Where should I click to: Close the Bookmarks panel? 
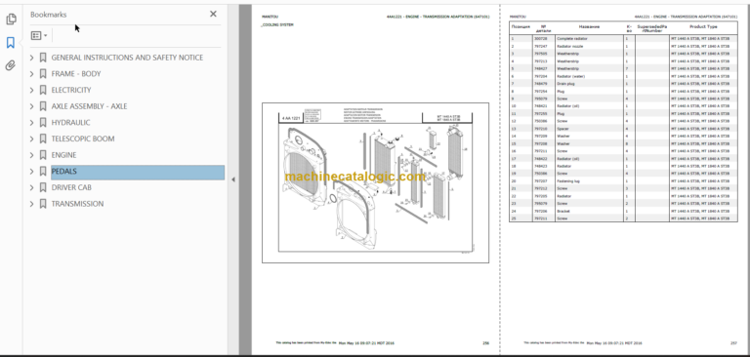click(x=213, y=14)
